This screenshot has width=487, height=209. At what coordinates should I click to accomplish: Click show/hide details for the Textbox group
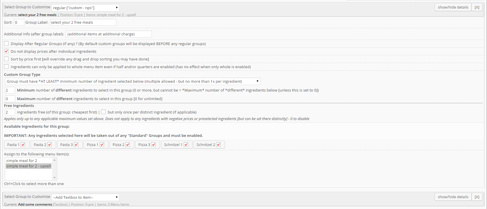click(453, 197)
